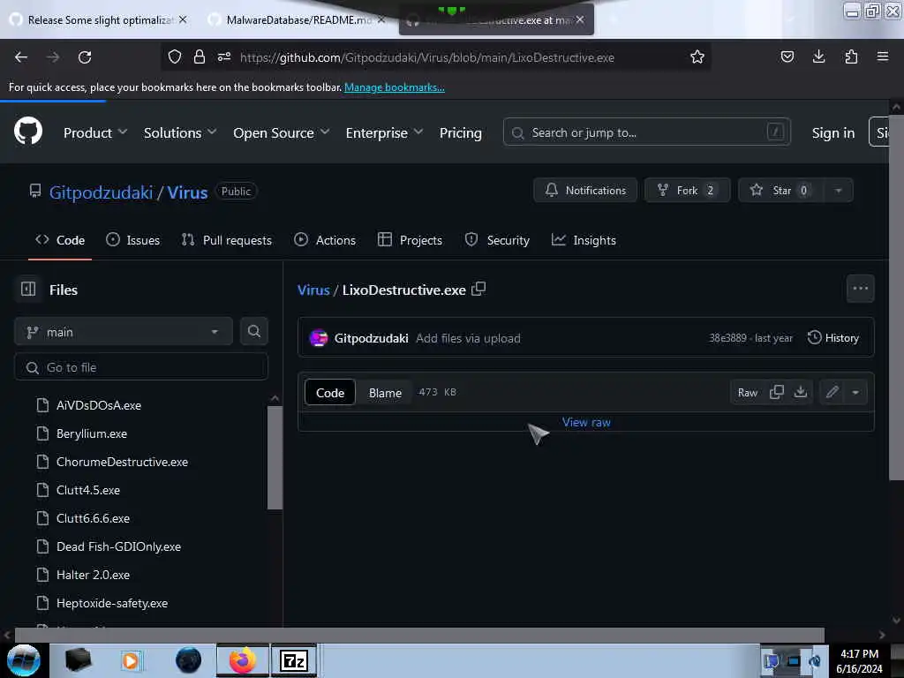Viewport: 904px width, 678px height.
Task: Copy raw file contents icon
Action: [x=777, y=392]
